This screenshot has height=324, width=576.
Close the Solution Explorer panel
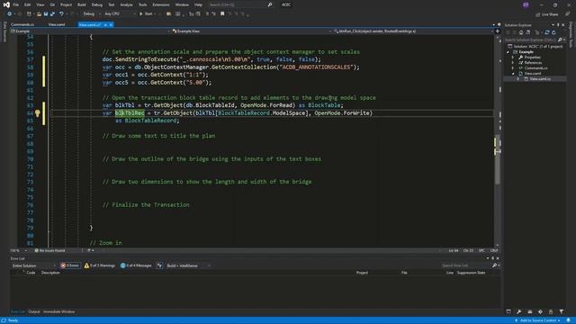click(x=563, y=25)
